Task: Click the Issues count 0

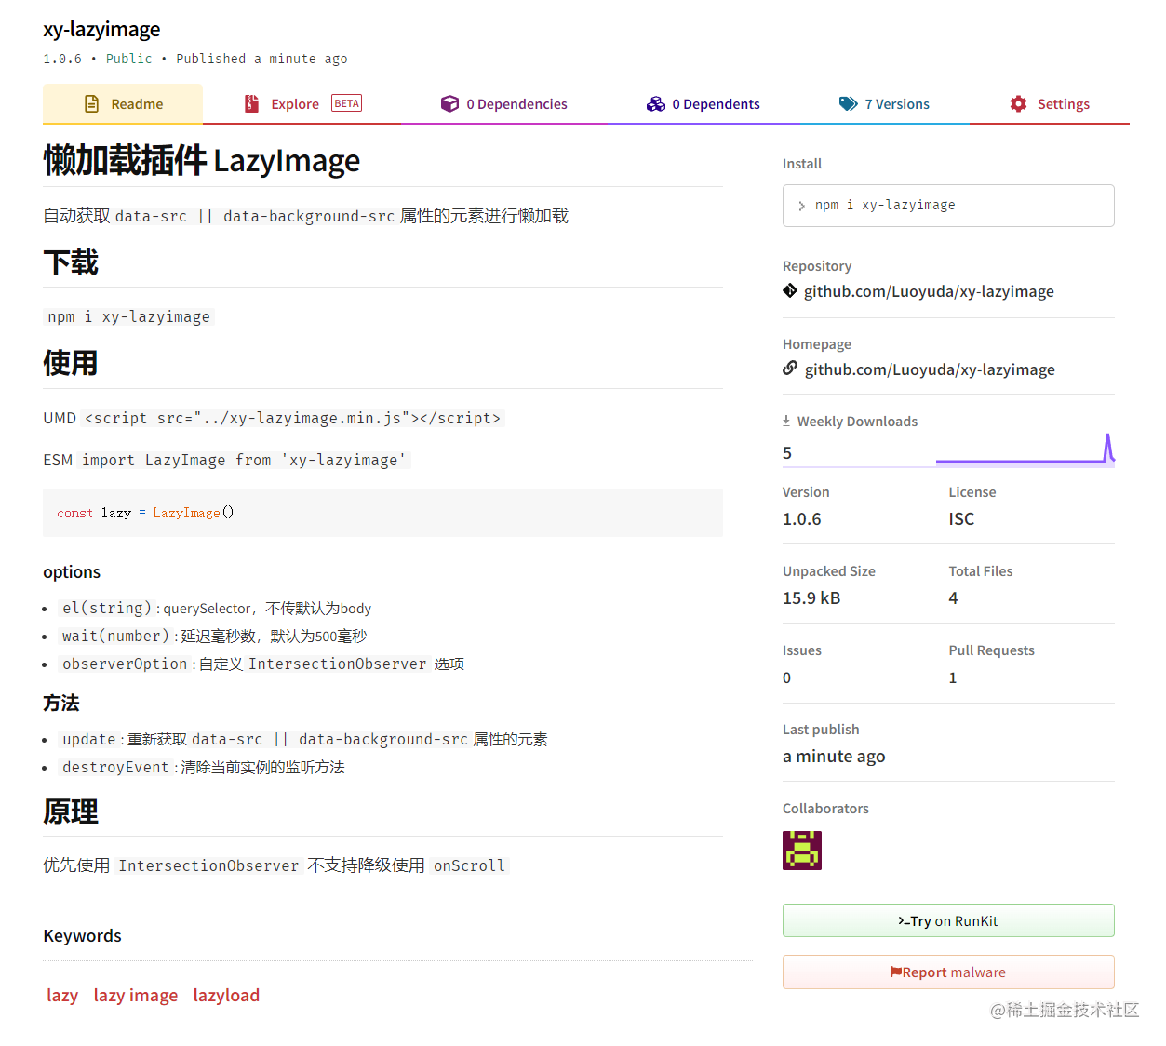Action: pos(786,677)
